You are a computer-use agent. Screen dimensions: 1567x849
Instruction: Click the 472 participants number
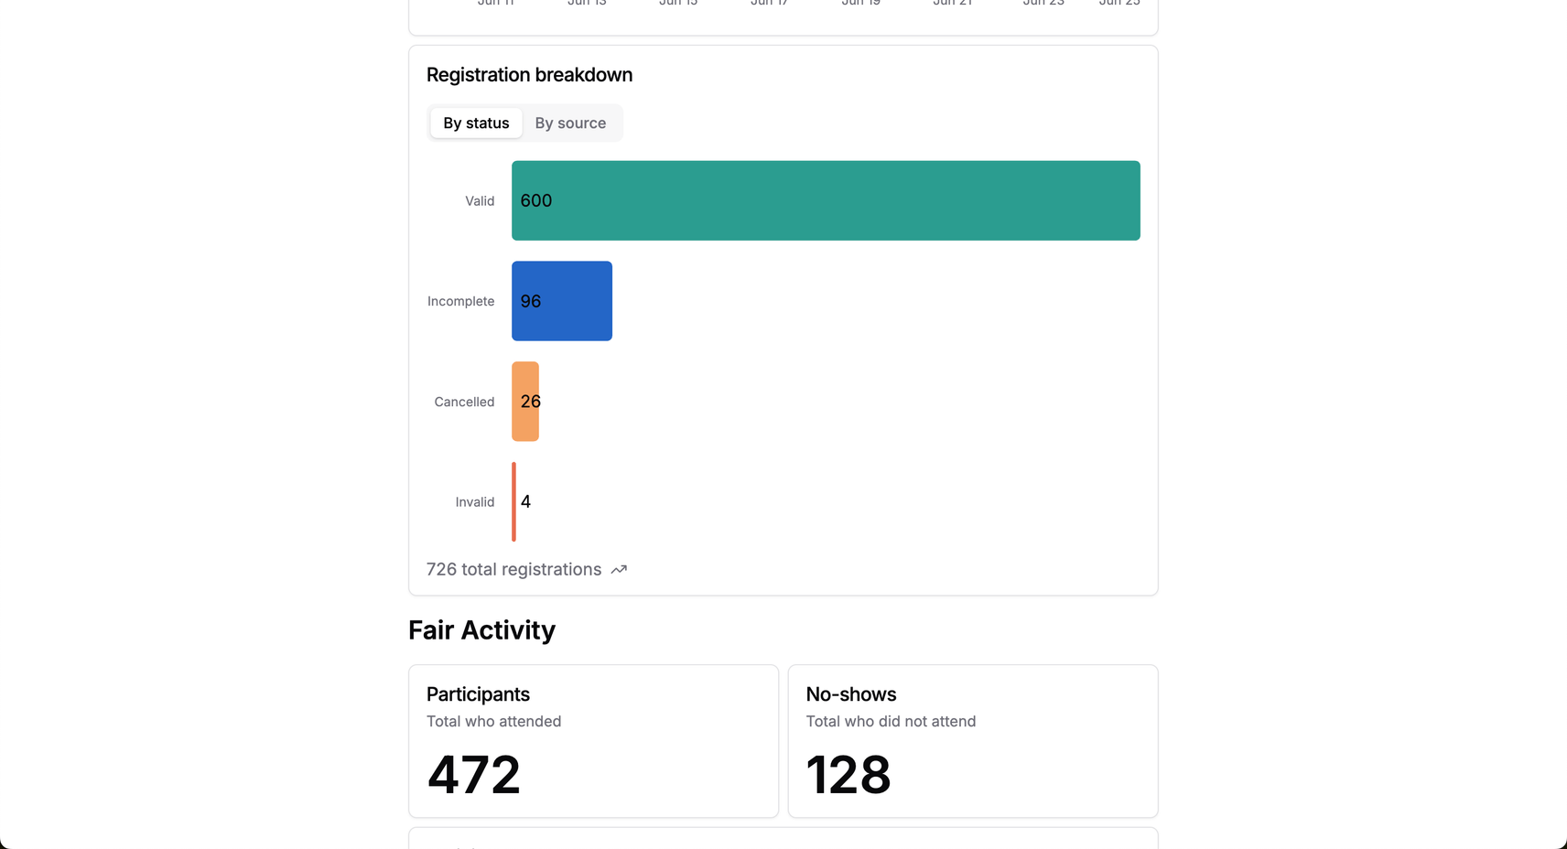473,775
